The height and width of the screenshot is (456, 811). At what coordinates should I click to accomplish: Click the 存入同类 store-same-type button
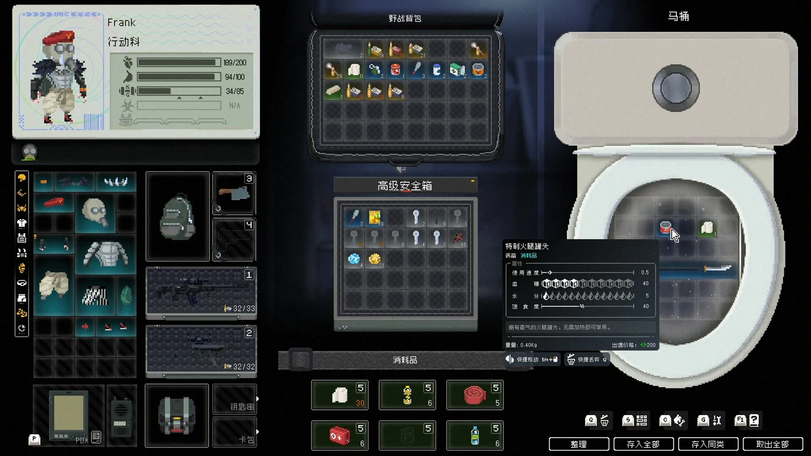coord(708,444)
